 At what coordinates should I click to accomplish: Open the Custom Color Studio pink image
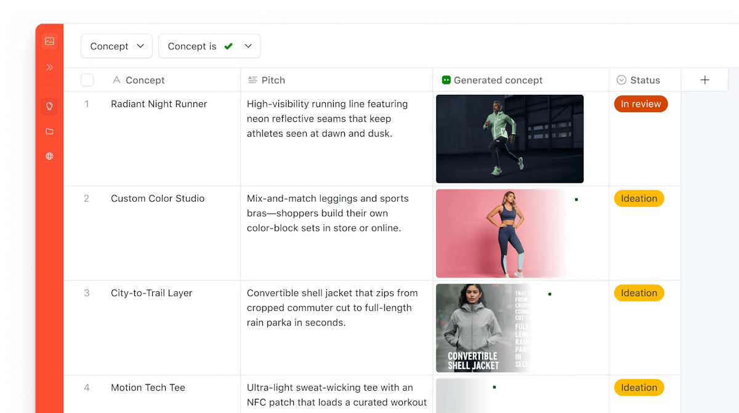pos(501,233)
